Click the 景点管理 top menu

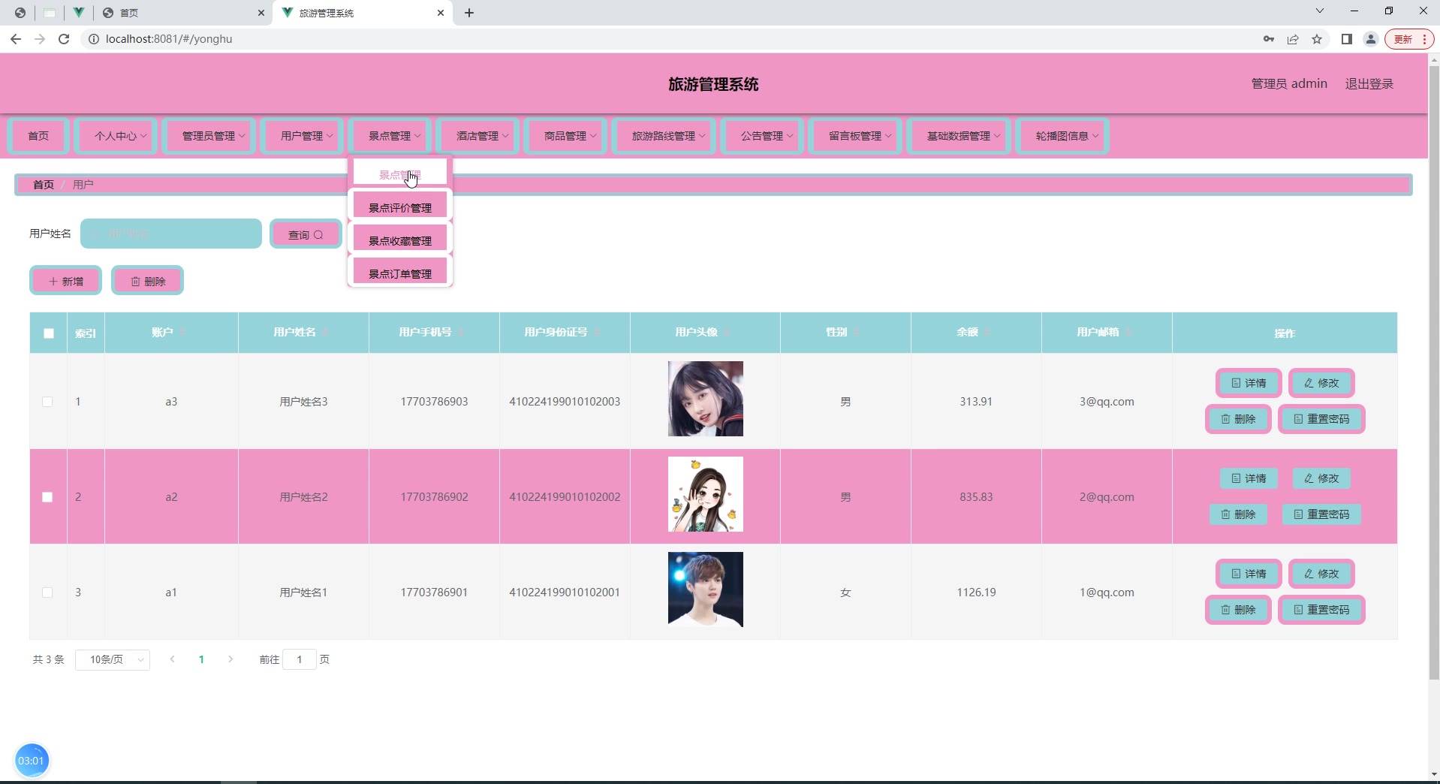[390, 136]
